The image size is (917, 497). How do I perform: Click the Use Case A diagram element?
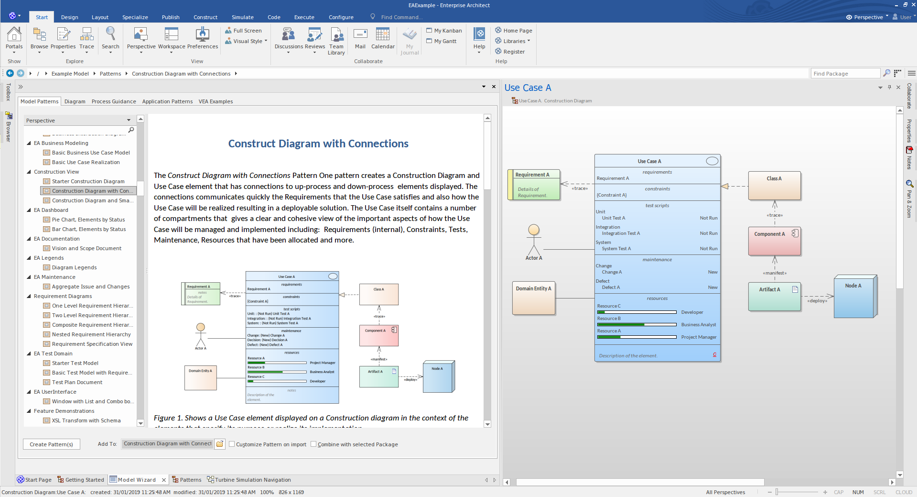[657, 257]
